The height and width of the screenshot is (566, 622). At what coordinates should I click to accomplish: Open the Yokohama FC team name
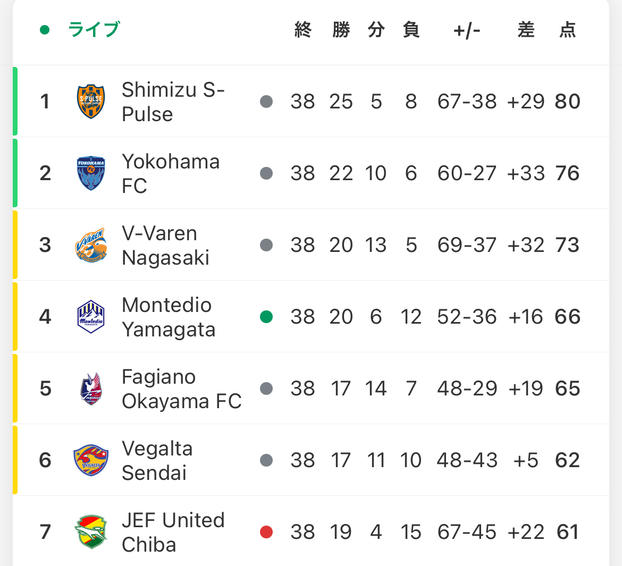pos(171,173)
